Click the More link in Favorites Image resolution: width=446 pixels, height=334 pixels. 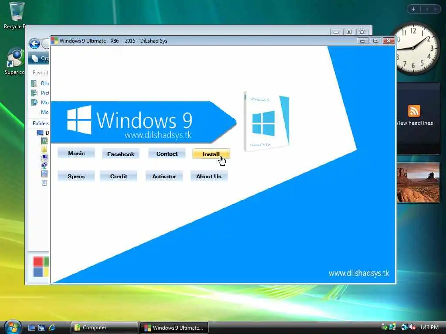coord(45,112)
